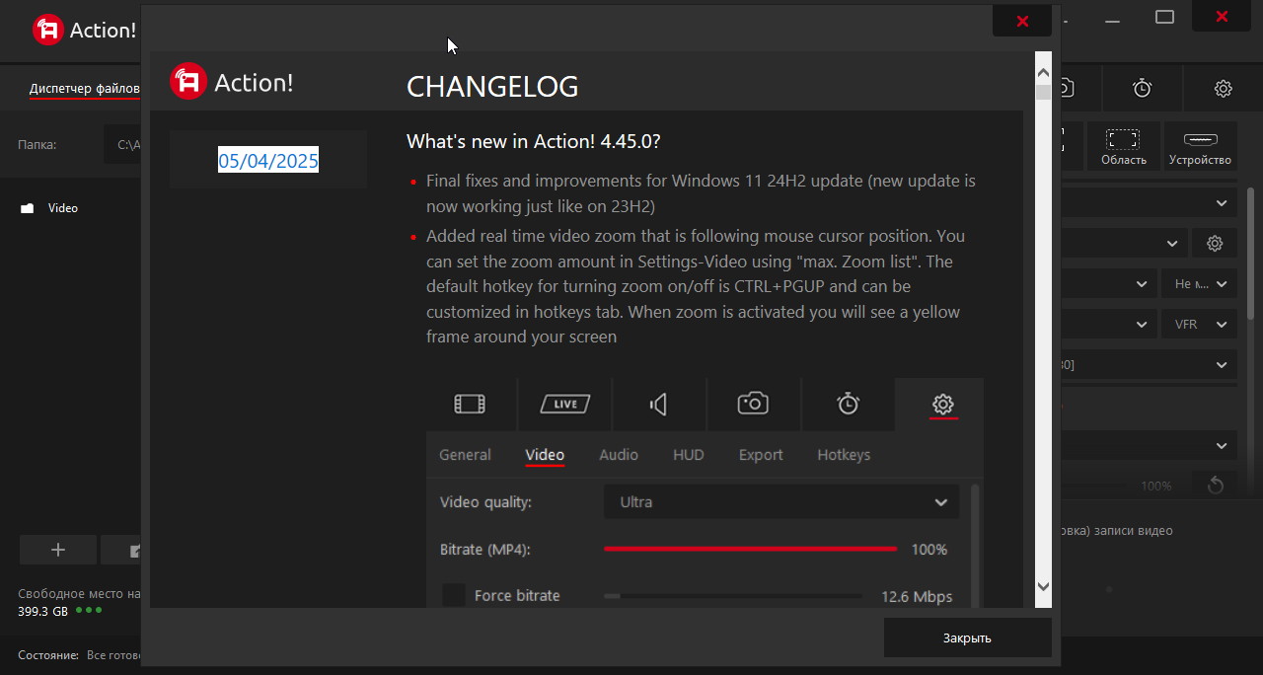Click the LIVE streaming icon in changelog image
1263x675 pixels.
click(564, 404)
